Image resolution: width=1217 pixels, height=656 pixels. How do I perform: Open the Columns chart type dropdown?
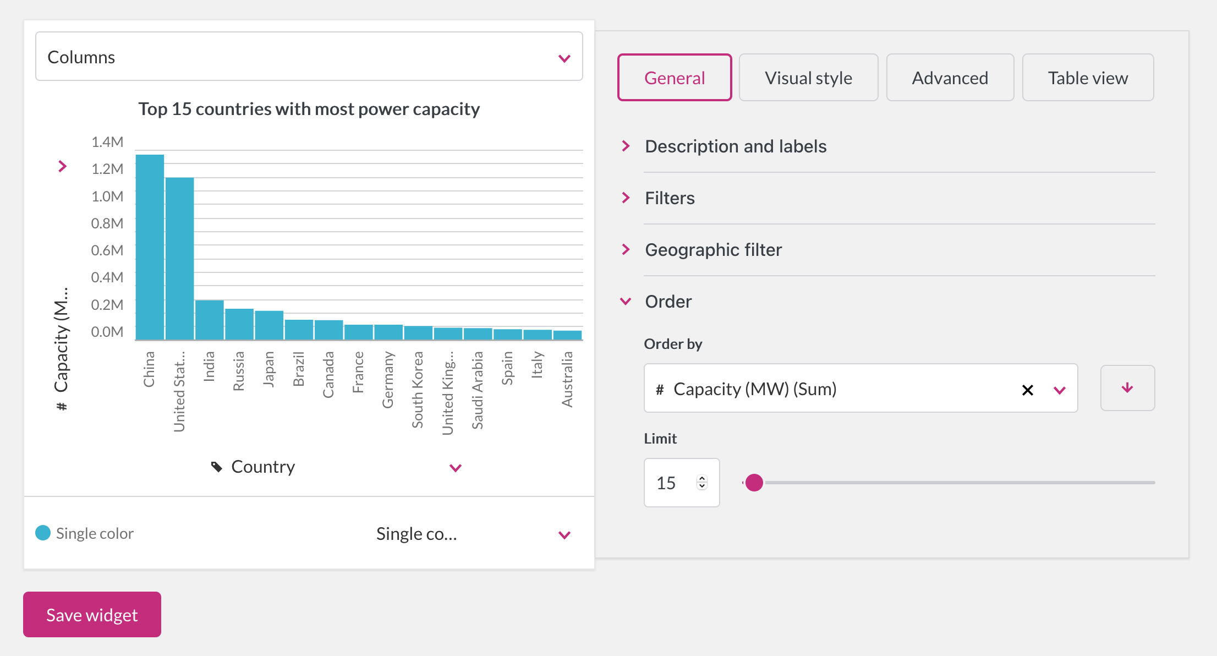pyautogui.click(x=564, y=58)
